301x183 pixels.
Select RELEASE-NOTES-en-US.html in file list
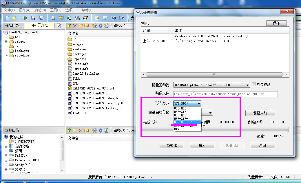[93, 88]
